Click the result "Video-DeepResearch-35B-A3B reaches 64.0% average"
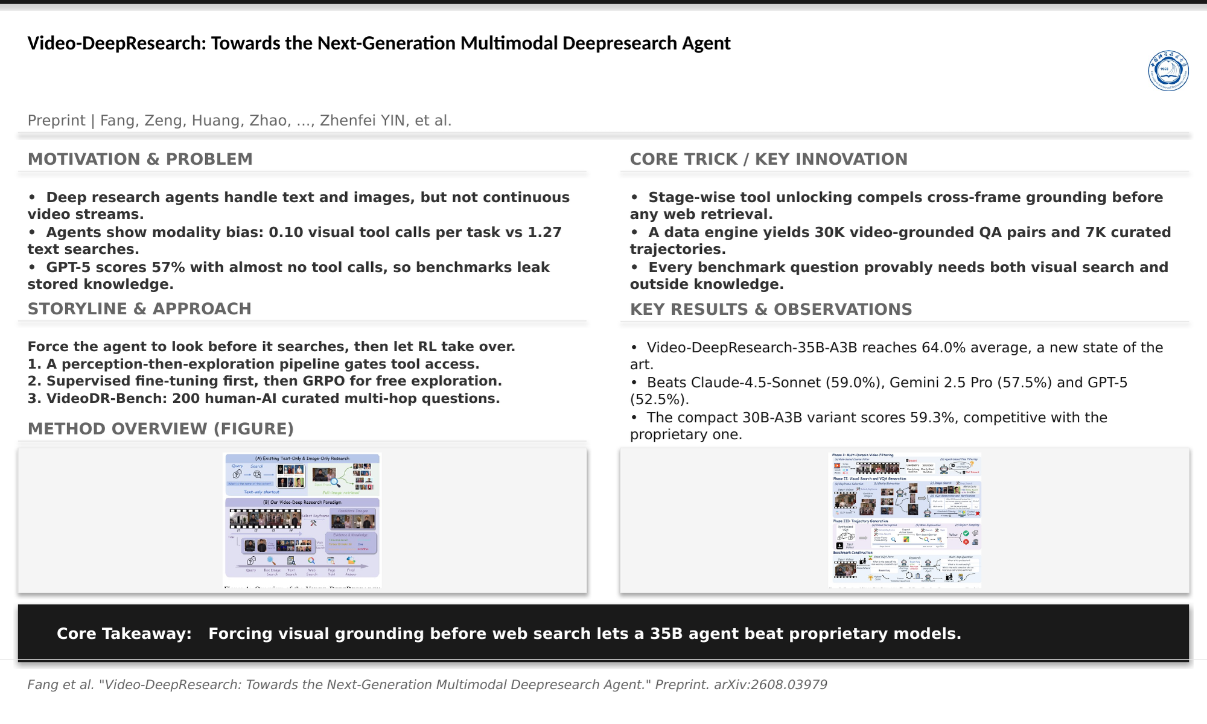Viewport: 1207px width, 724px height. pos(897,356)
